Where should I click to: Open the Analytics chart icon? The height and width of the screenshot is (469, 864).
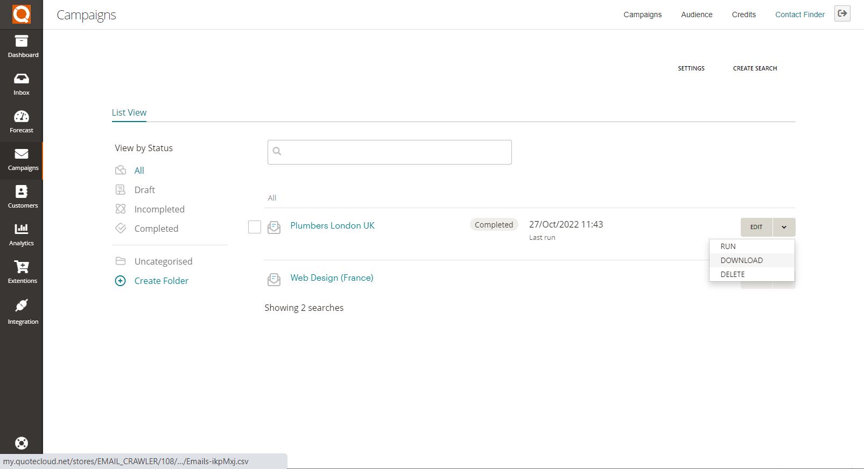(22, 229)
